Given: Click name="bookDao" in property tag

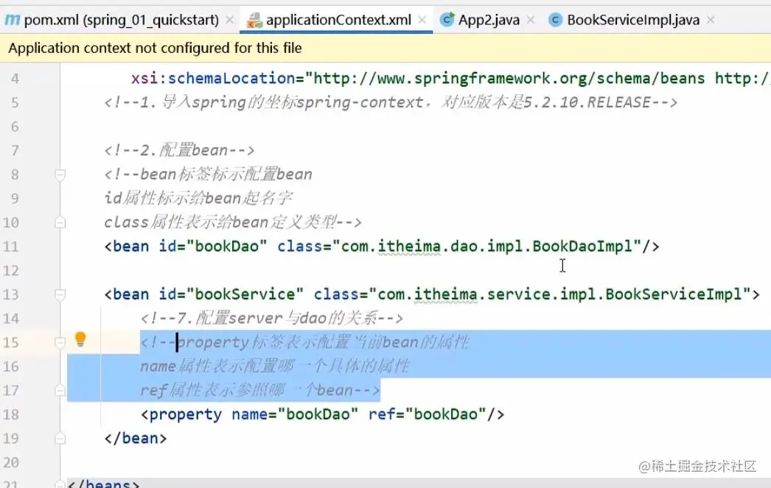Looking at the screenshot, I should (x=295, y=414).
